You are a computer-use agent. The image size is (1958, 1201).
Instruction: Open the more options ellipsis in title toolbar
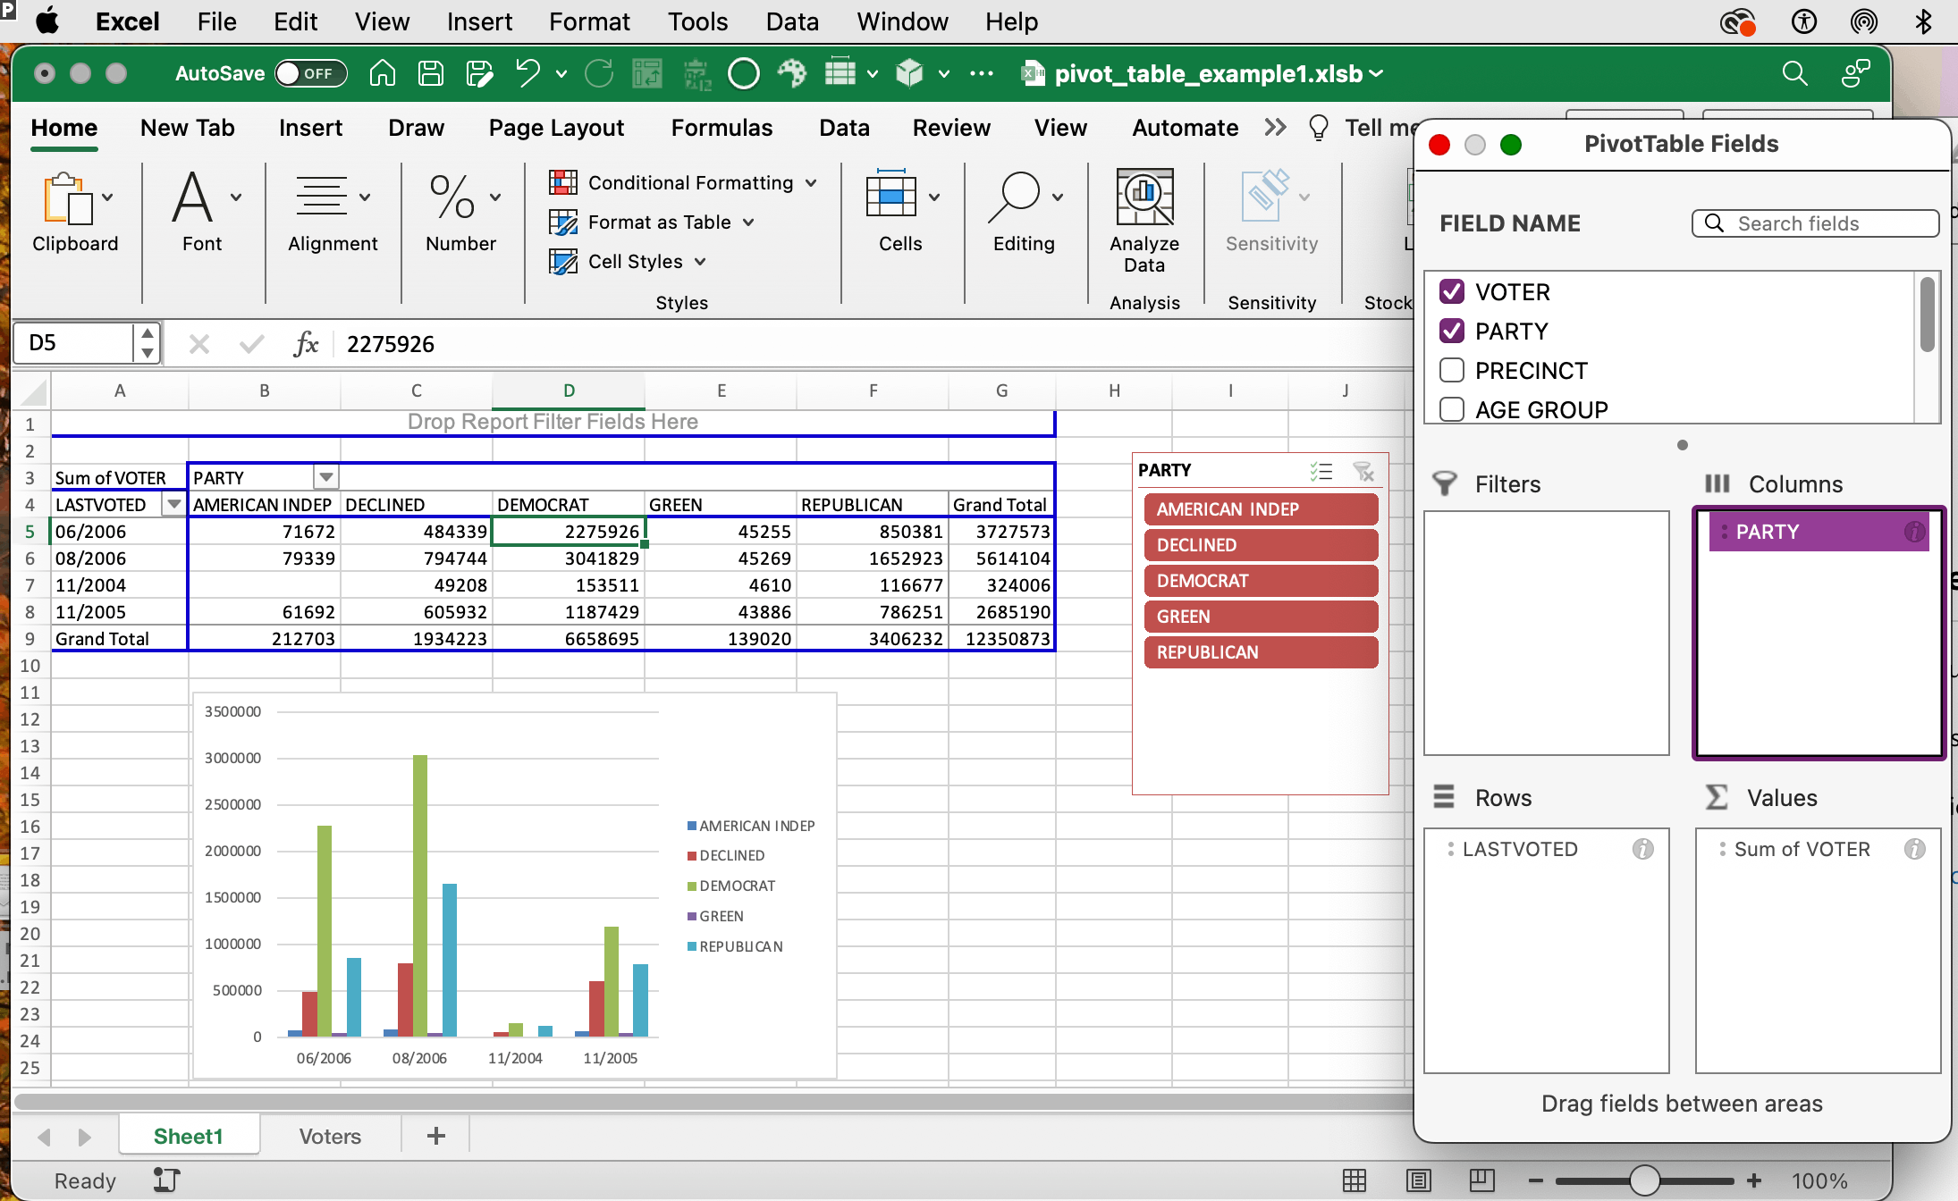pos(982,73)
